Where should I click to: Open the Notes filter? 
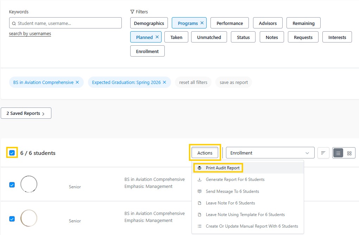click(x=272, y=37)
